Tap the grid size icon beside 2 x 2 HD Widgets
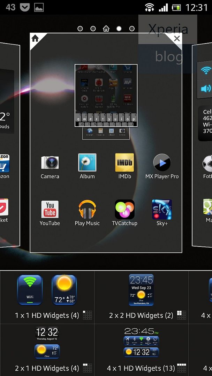Image resolution: width=212 pixels, height=376 pixels. pyautogui.click(x=182, y=315)
